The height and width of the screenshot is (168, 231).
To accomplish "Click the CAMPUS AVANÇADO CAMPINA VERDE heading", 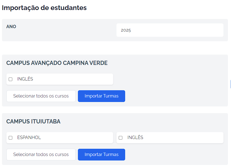I will click(x=57, y=63).
